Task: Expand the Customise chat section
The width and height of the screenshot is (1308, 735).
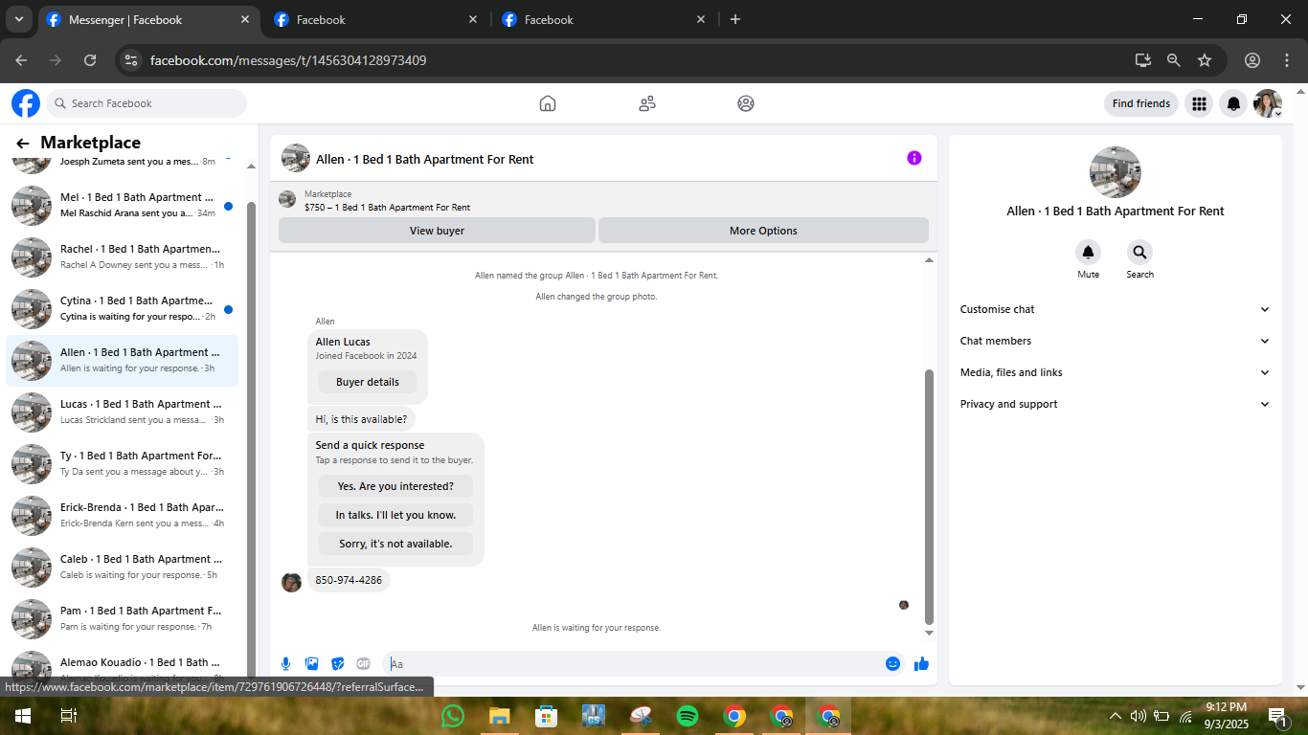Action: point(1116,309)
